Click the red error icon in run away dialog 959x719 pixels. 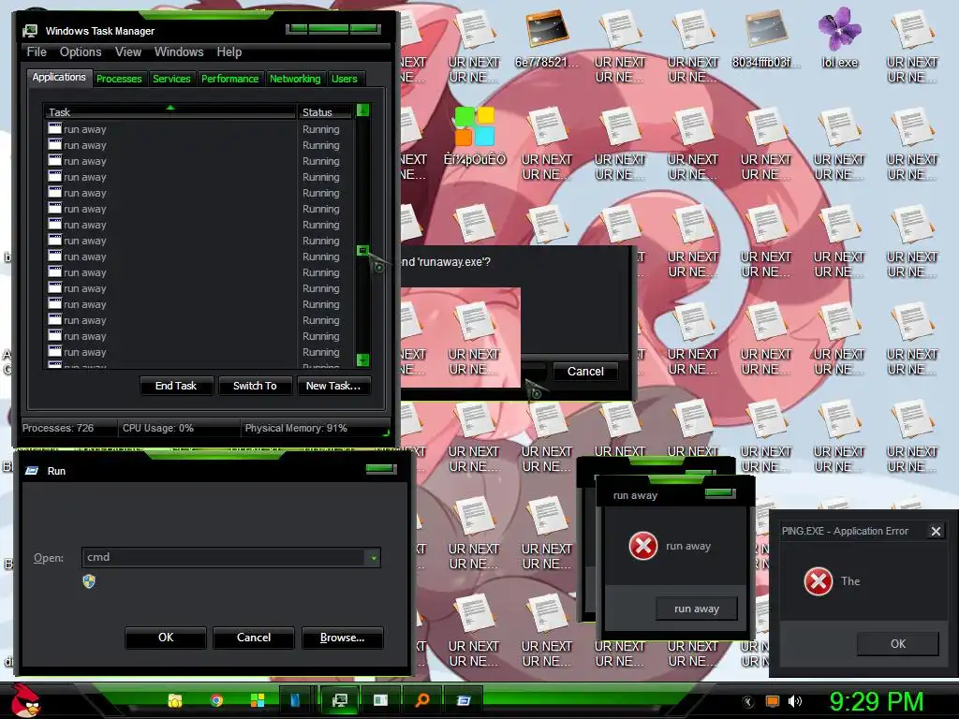pos(643,546)
